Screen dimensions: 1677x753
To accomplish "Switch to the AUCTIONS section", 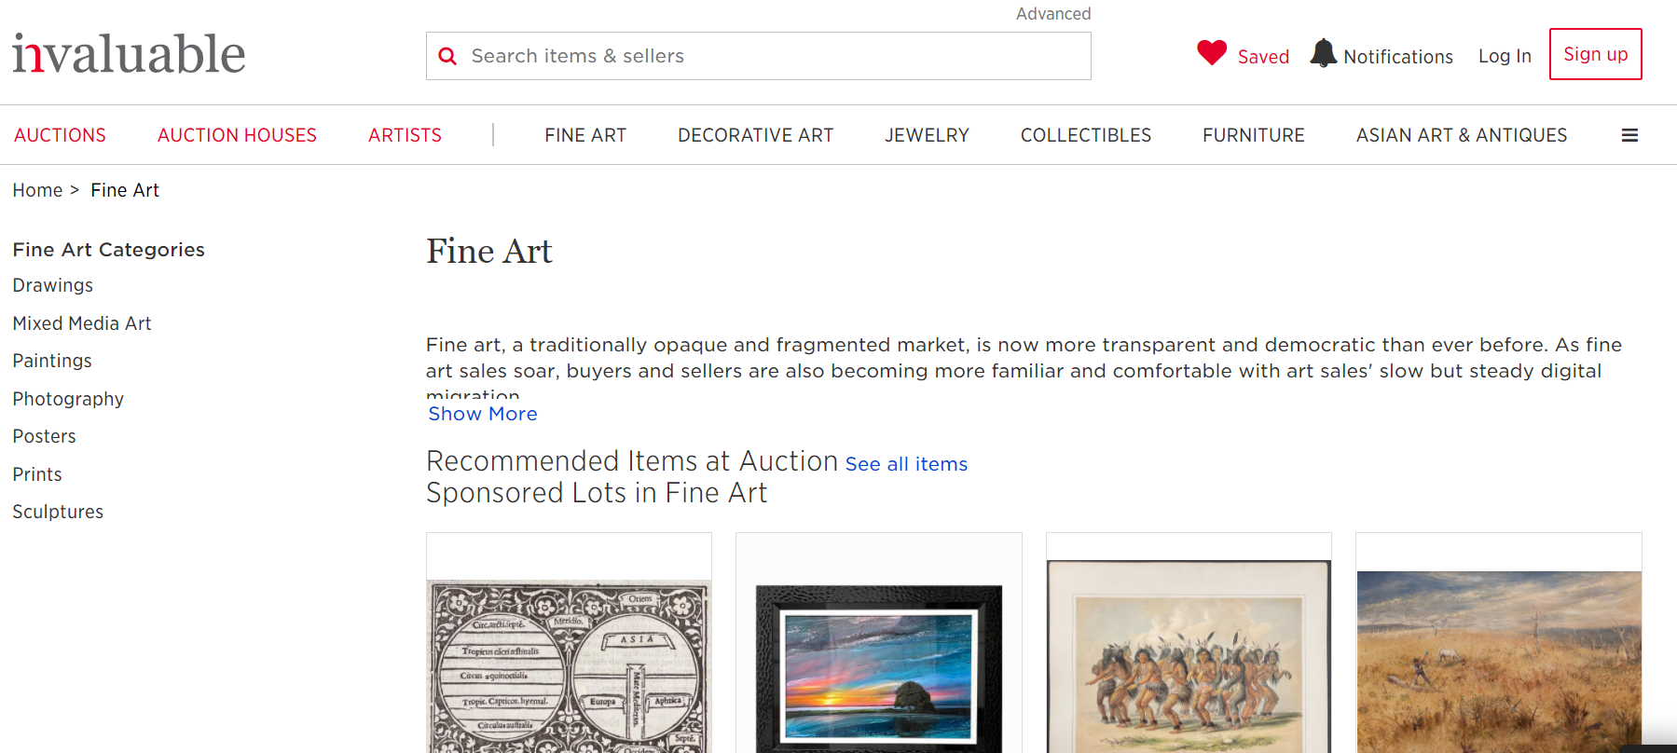I will coord(60,134).
